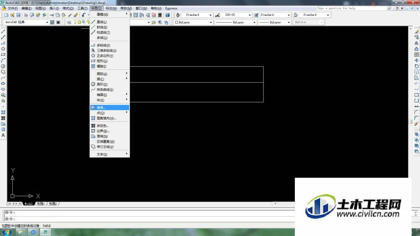Click the Undo arrow icon
Viewport: 420px width, 236px height.
pyautogui.click(x=84, y=15)
